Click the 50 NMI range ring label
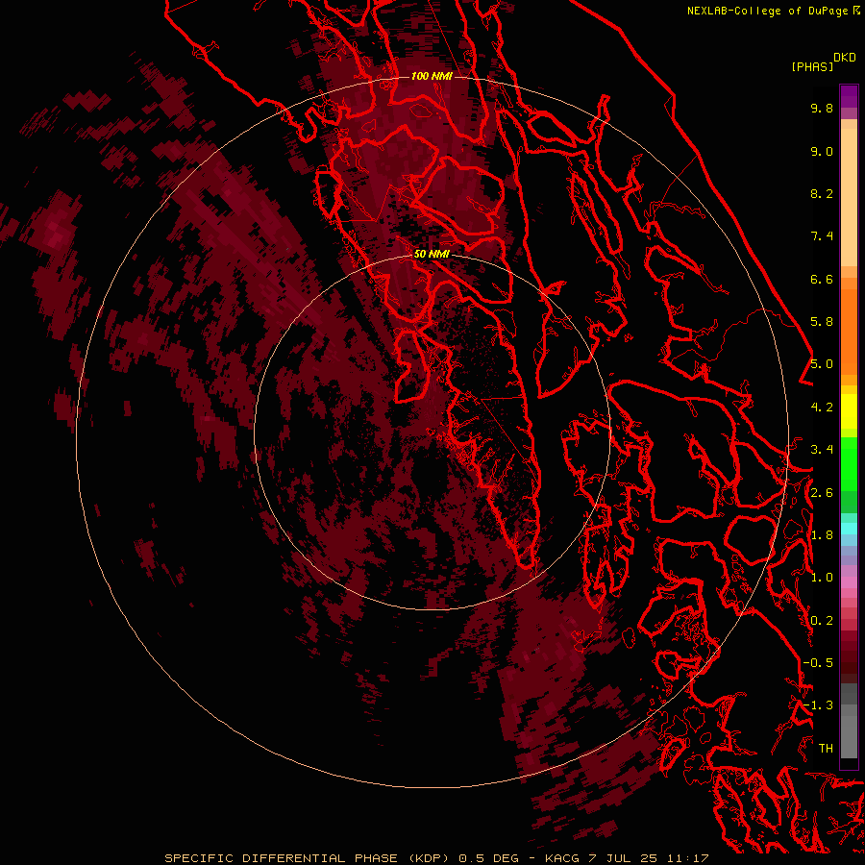The image size is (865, 865). [432, 254]
